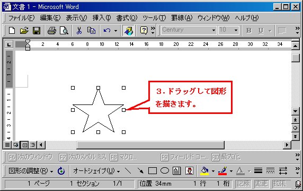This screenshot has height=191, width=303.
Task: Expand the font size dropdown
Action: point(236,30)
